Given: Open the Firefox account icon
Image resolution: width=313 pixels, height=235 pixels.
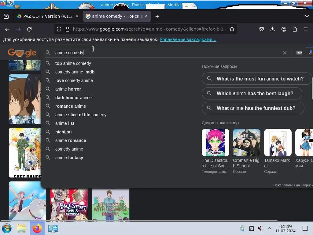Looking at the screenshot, I should [284, 29].
